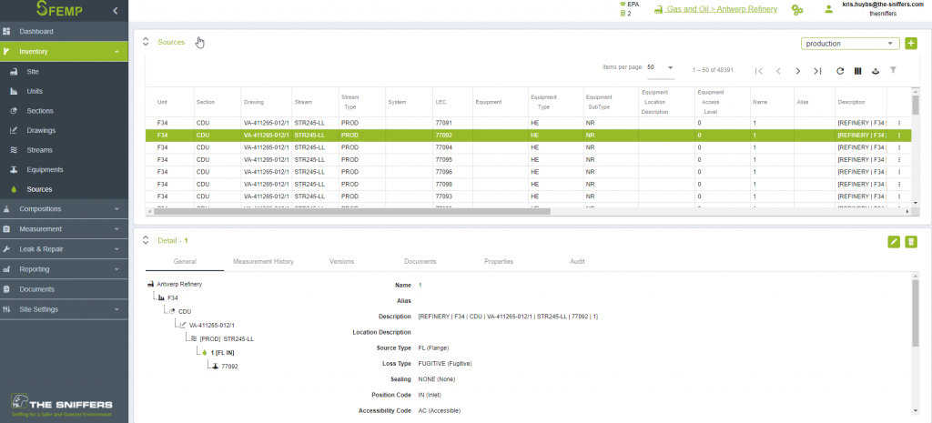This screenshot has height=423, width=932.
Task: Select Antwerp Refinery tree node
Action: click(179, 284)
